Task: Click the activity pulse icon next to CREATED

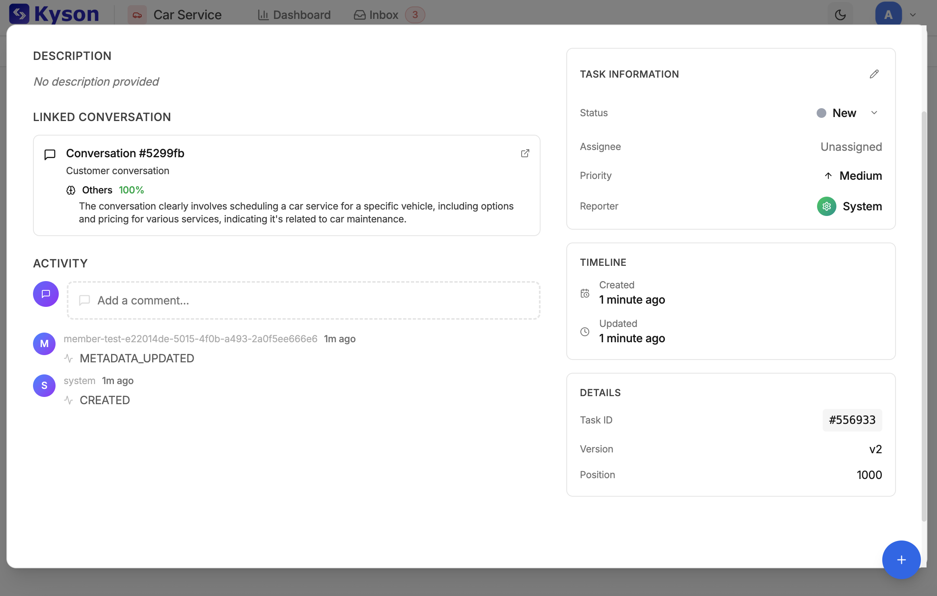Action: 68,400
